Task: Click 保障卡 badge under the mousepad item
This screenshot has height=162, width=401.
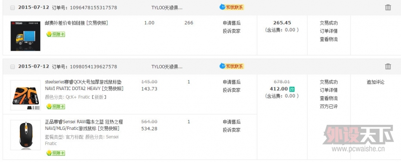Action: coord(56,106)
